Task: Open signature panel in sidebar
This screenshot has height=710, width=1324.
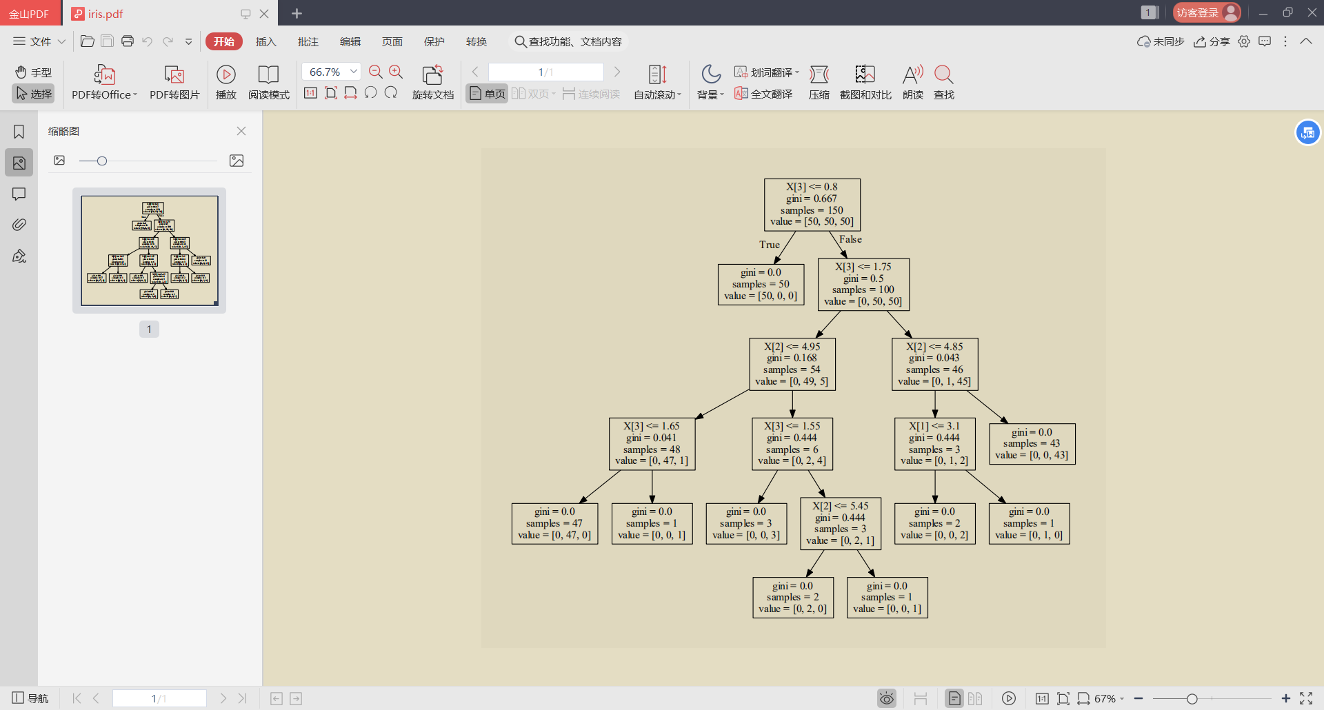Action: pyautogui.click(x=19, y=256)
